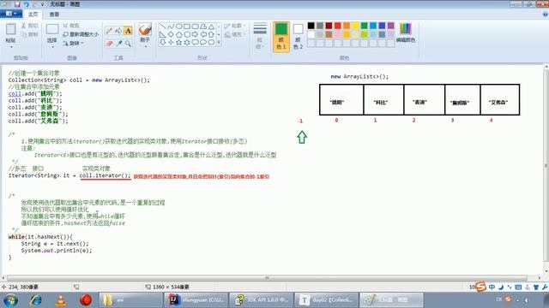Pick the straight line shape
Viewport: 549px width, 308px height.
[162, 27]
